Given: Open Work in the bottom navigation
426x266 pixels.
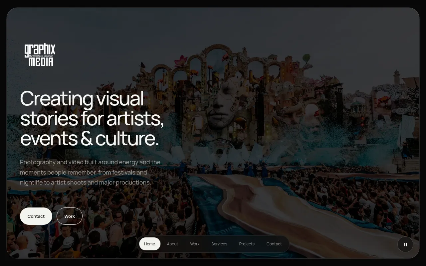Looking at the screenshot, I should point(195,244).
